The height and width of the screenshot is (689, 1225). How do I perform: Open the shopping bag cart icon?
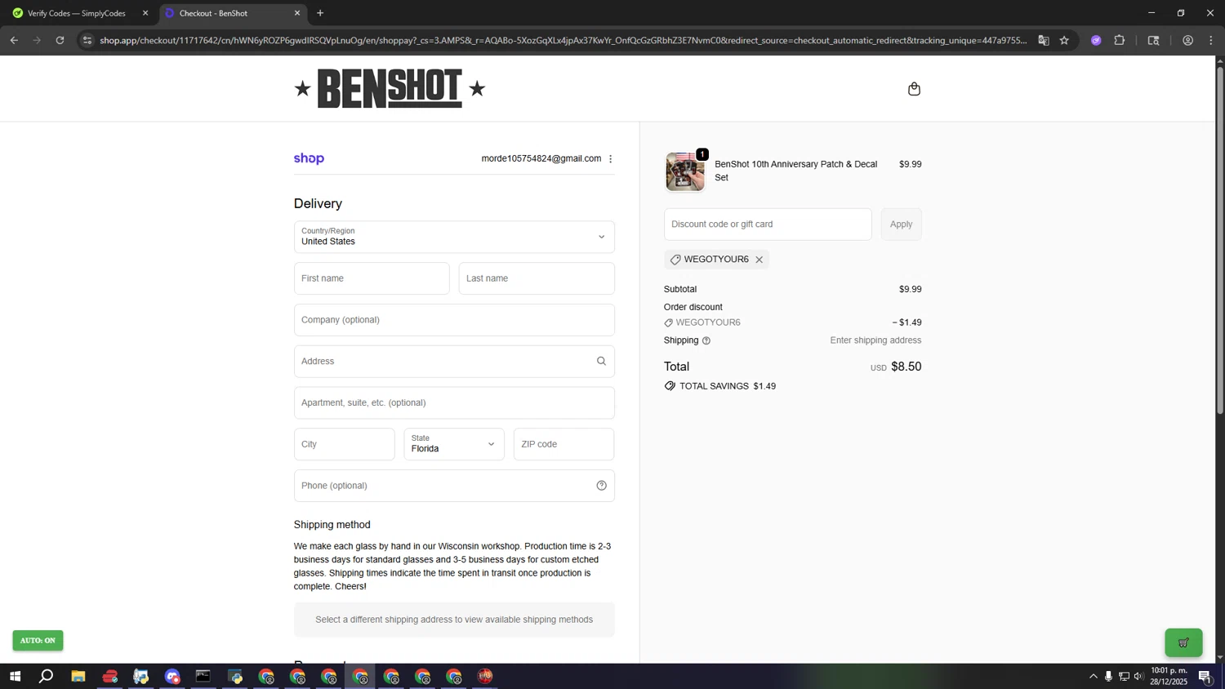tap(914, 89)
